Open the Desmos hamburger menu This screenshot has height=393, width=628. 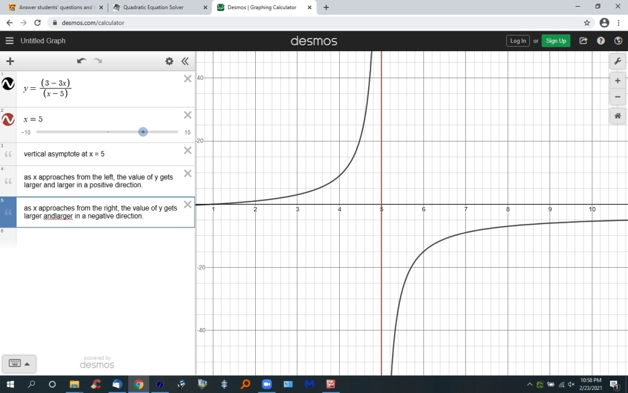coord(9,41)
